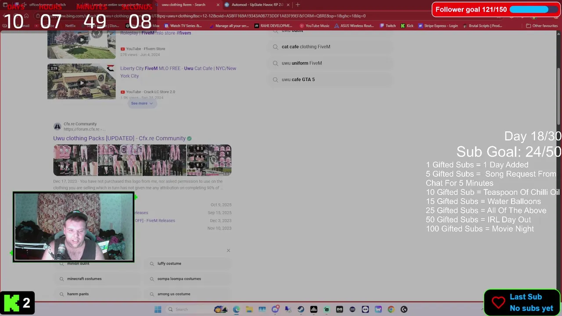Click the Last Sub heart icon

point(498,302)
